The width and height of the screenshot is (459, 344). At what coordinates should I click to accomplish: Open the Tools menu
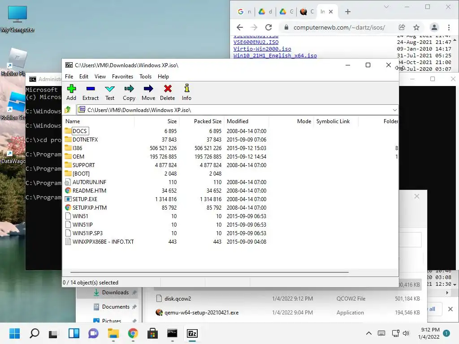click(x=146, y=76)
